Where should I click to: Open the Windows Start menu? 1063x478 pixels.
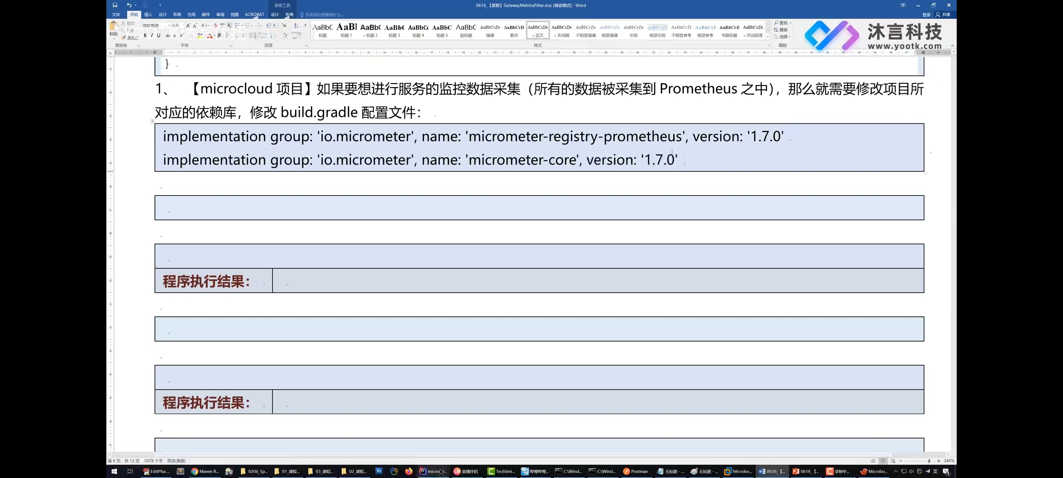[x=114, y=471]
